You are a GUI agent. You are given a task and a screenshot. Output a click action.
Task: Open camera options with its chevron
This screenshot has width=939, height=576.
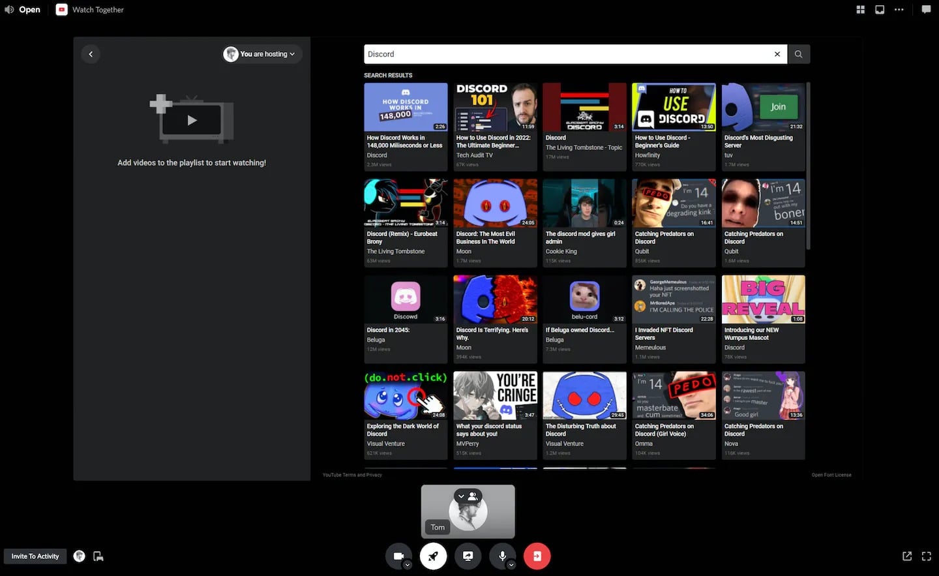(408, 564)
